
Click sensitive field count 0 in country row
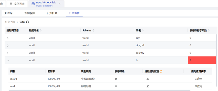(x=190, y=53)
